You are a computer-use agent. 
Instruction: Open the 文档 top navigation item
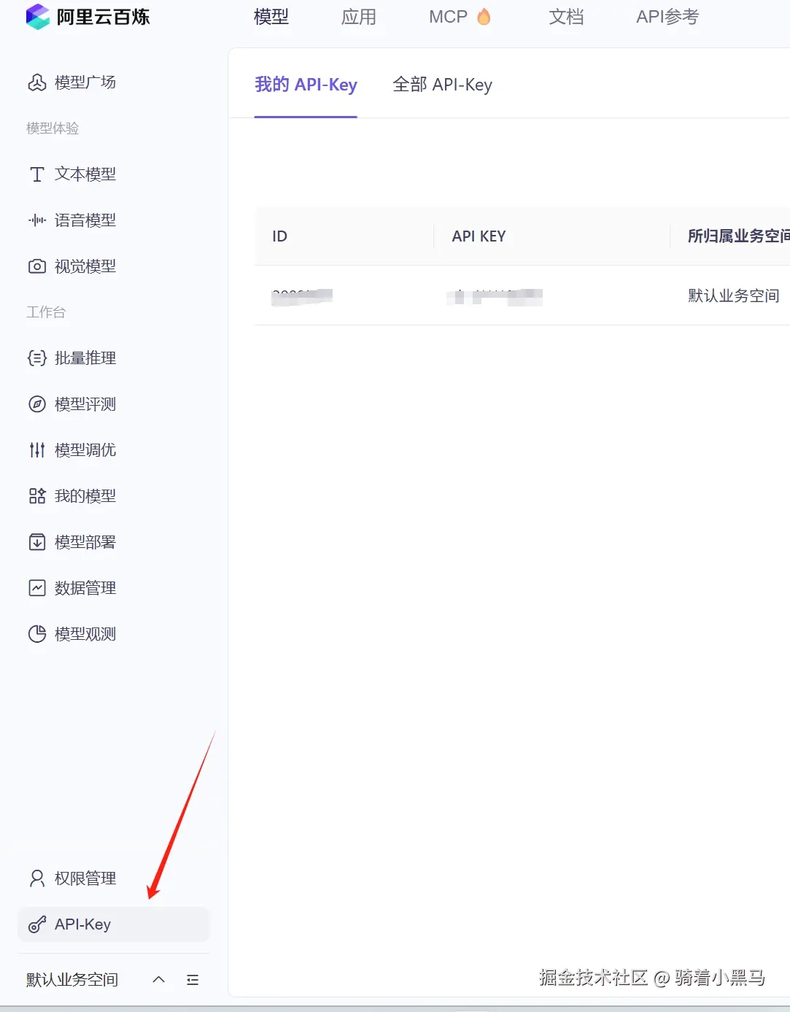click(566, 17)
